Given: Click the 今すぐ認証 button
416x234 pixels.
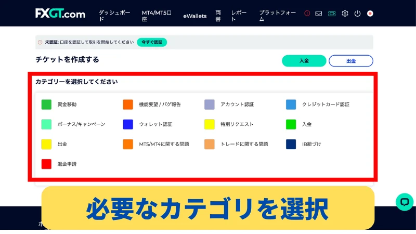Looking at the screenshot, I should [152, 42].
